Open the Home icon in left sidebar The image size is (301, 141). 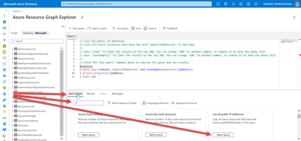tap(4, 22)
